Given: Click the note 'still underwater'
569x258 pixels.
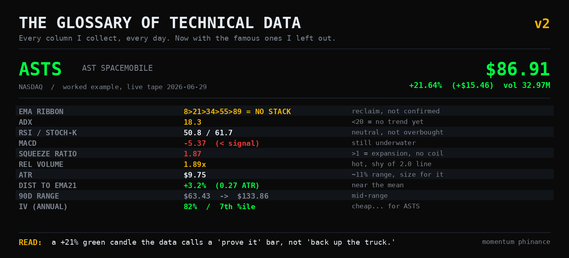Looking at the screenshot, I should [x=384, y=143].
